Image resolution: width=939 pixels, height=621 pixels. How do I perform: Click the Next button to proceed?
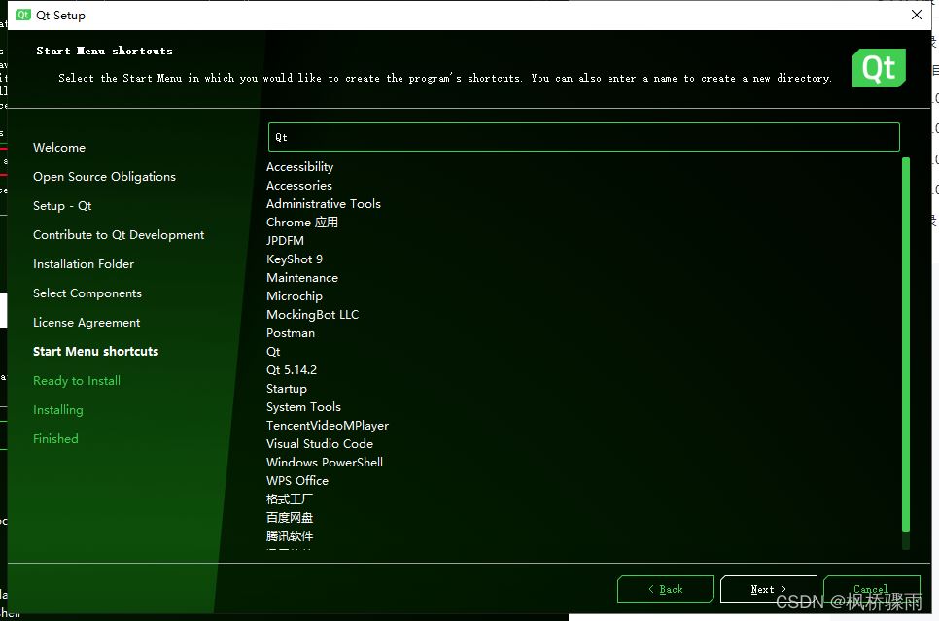click(x=768, y=588)
